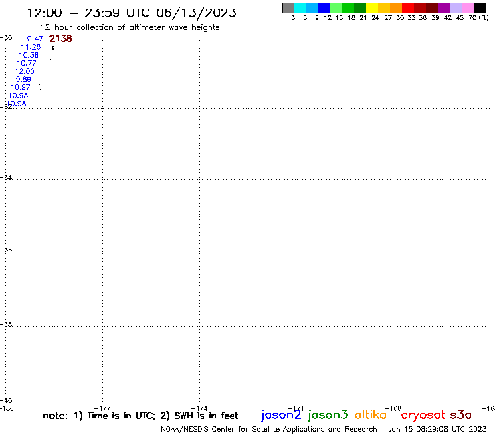
Task: Click the title date 06/13/2023
Action: (197, 13)
